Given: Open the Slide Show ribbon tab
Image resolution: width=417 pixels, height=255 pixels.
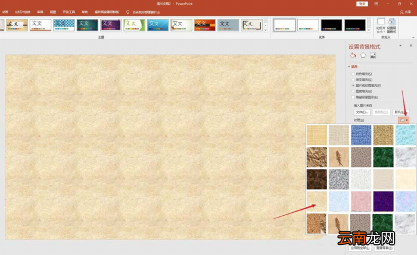Looking at the screenshot, I should click(x=23, y=12).
